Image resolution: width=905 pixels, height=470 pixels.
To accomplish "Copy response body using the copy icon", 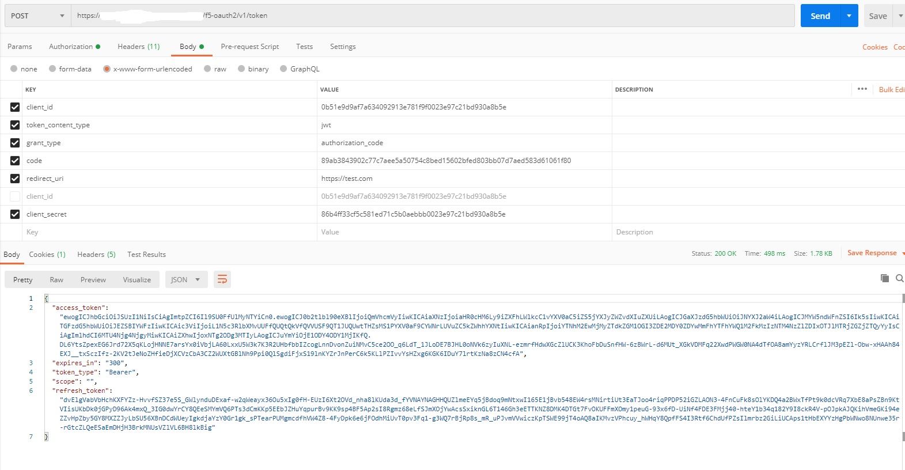I will point(884,279).
